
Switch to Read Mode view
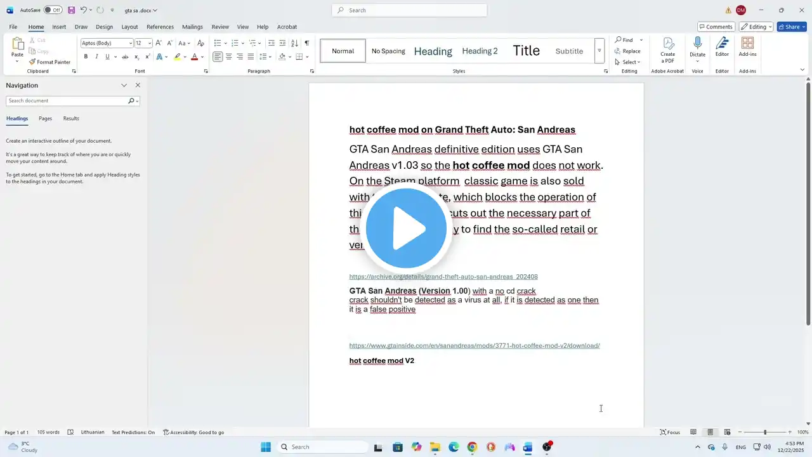[693, 432]
